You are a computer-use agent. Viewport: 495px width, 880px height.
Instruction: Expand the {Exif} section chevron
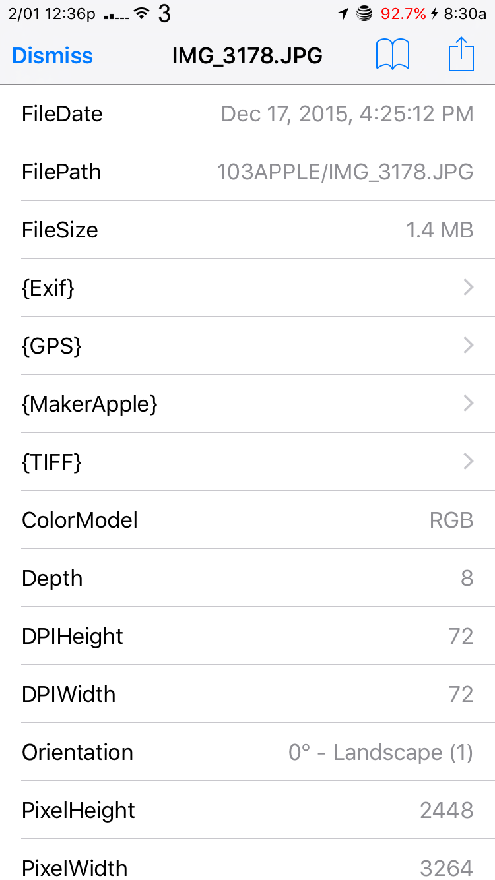click(468, 287)
